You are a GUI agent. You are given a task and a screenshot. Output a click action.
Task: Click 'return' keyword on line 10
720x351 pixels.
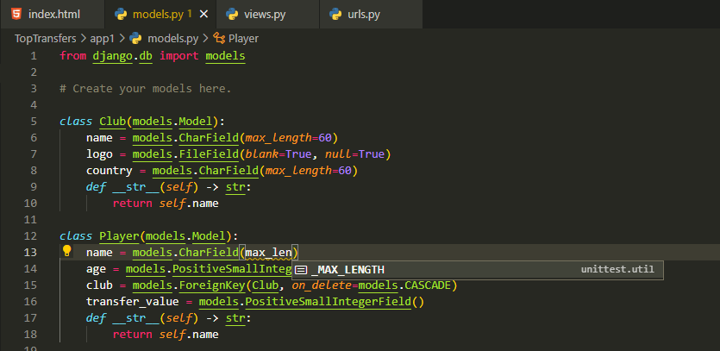(132, 204)
